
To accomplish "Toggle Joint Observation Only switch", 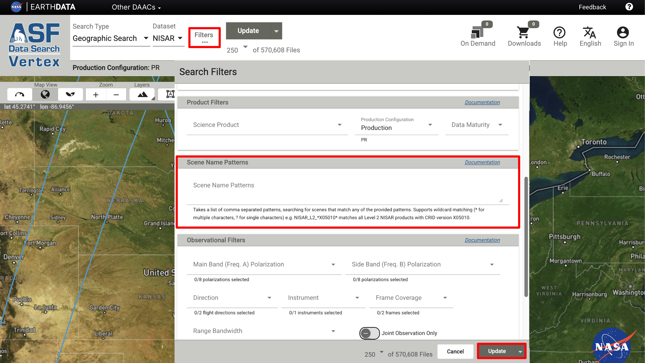I will tap(369, 333).
